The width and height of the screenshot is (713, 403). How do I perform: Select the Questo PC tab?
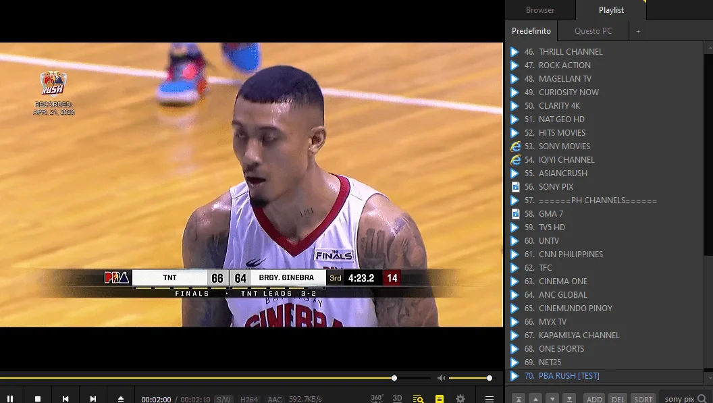[x=593, y=31]
